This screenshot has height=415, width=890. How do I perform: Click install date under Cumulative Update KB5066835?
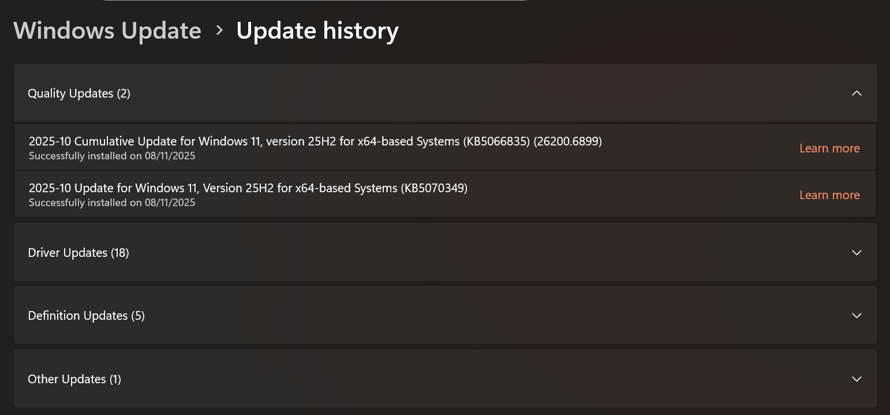pyautogui.click(x=112, y=156)
